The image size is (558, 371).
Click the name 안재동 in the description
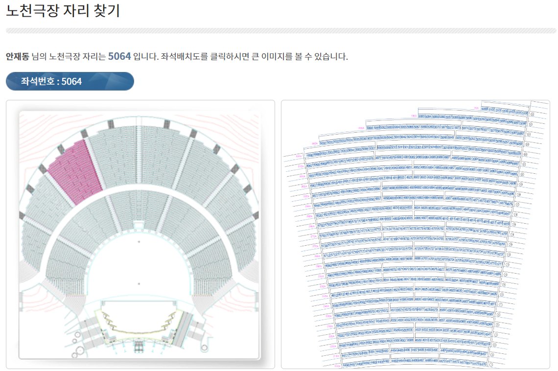click(18, 56)
